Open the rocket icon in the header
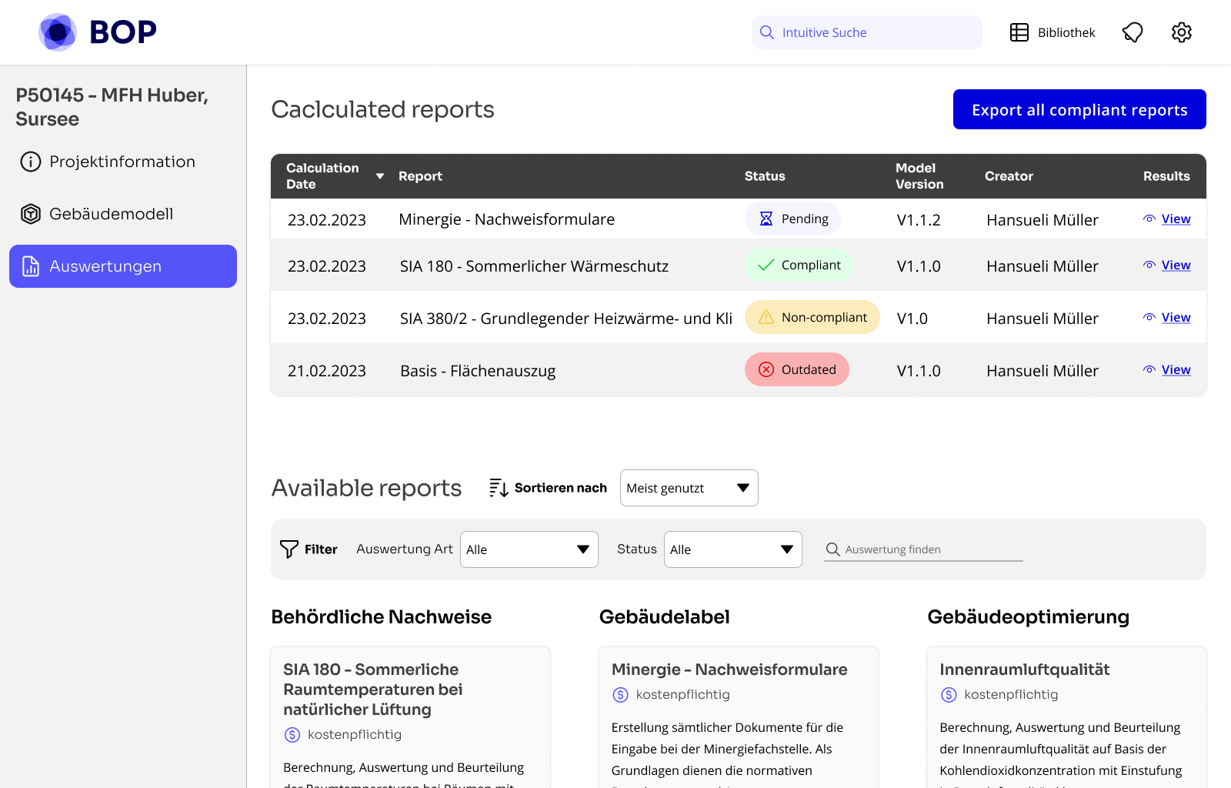Viewport: 1231px width, 788px height. pos(1133,32)
